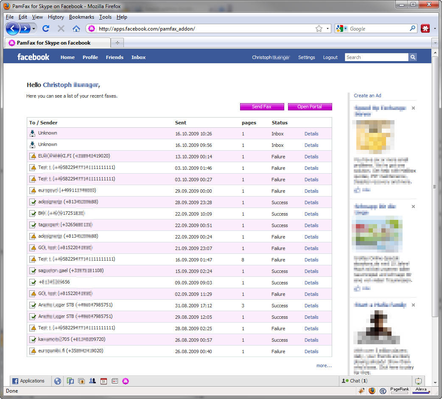Image resolution: width=442 pixels, height=399 pixels.
Task: Open the calendar events icon in bottom bar
Action: pos(104,381)
